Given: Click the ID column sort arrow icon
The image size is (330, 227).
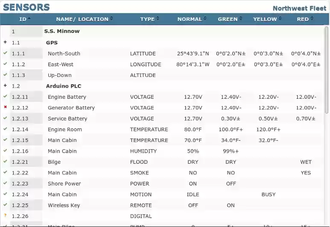Looking at the screenshot, I should tap(29, 18).
